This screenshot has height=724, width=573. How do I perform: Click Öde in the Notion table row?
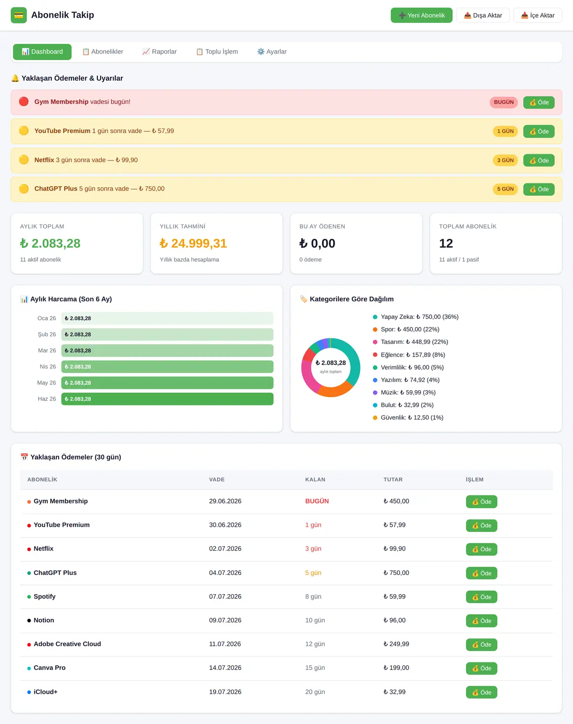[x=481, y=621]
